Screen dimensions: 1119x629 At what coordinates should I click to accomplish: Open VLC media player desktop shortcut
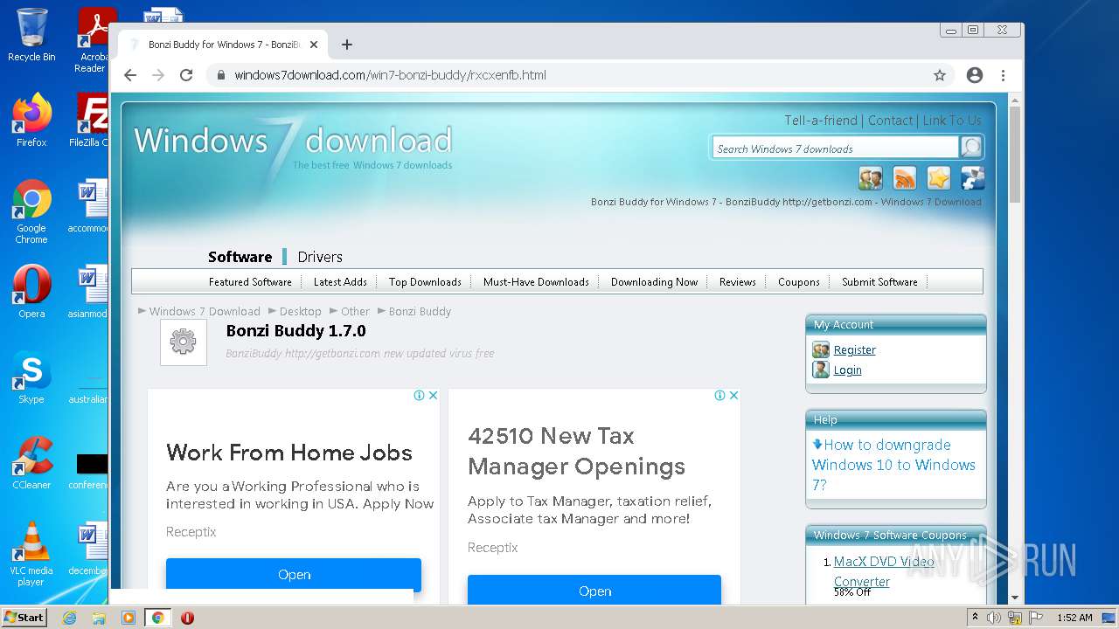(31, 554)
